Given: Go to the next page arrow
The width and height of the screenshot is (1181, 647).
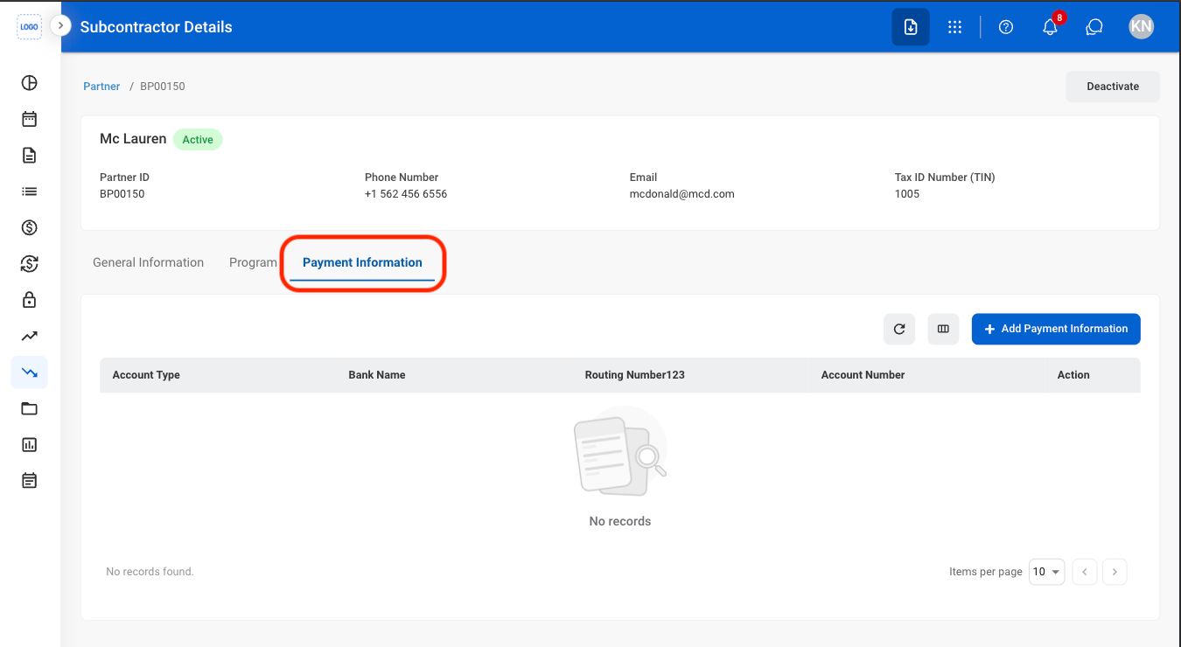Looking at the screenshot, I should click(x=1115, y=572).
